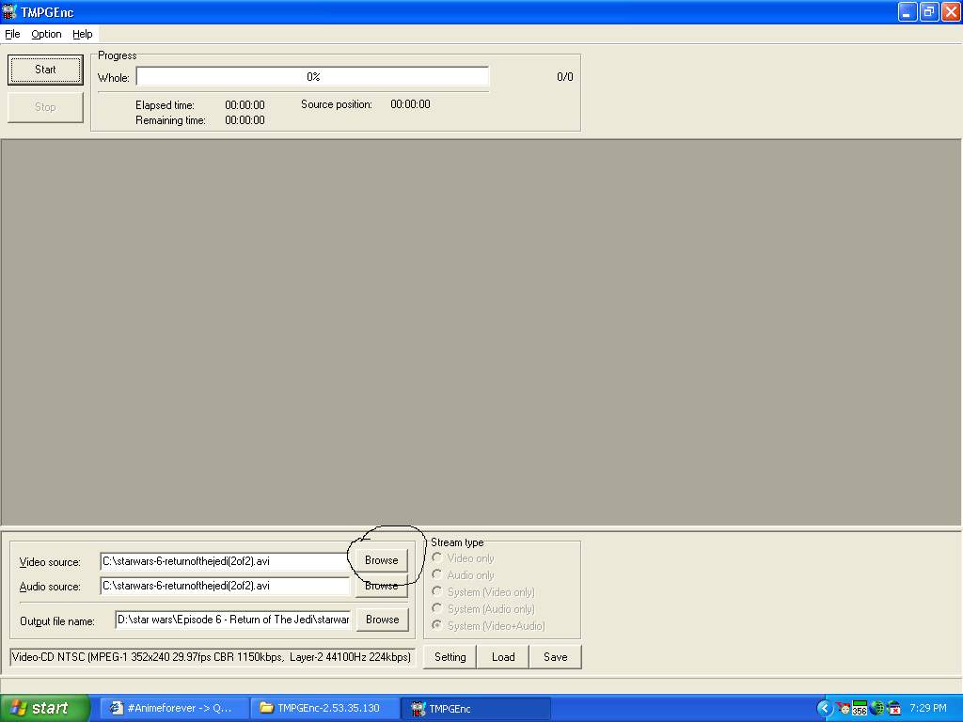963x722 pixels.
Task: Click the medal-shaped icon in the system tray
Action: pos(843,708)
